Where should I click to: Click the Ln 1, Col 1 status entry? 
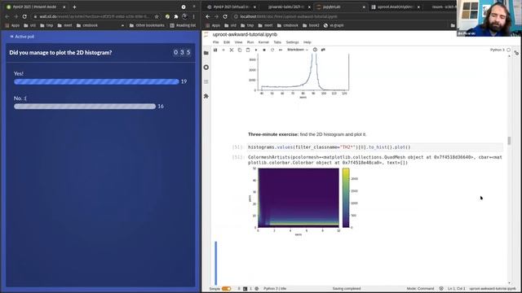click(x=457, y=289)
